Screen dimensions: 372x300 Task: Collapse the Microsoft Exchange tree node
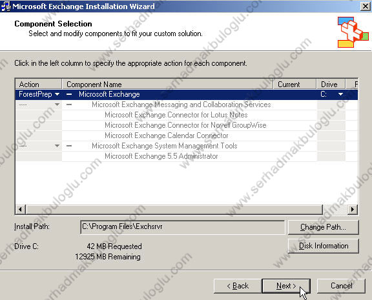tap(69, 94)
